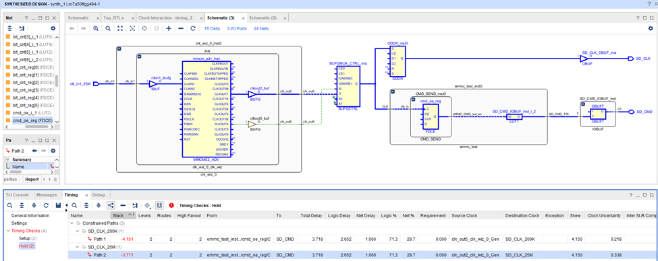Screen dimensions: 658x261
Task: Collapse all items in Net panel
Action: tap(9, 28)
